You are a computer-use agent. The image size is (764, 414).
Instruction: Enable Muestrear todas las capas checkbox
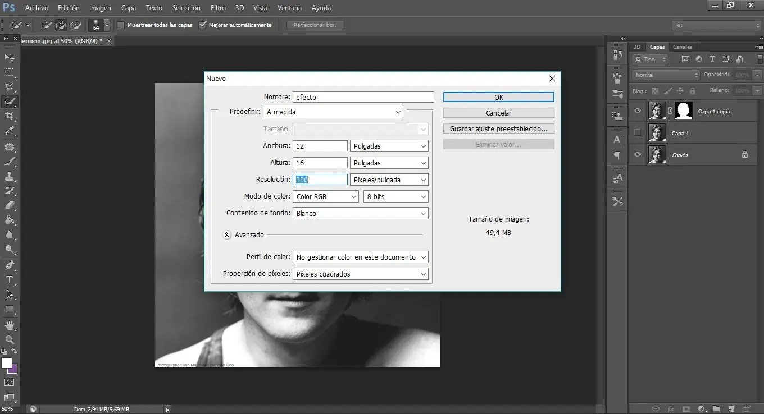(121, 25)
